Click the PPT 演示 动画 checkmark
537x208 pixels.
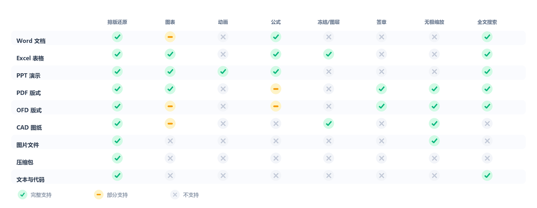tap(223, 71)
